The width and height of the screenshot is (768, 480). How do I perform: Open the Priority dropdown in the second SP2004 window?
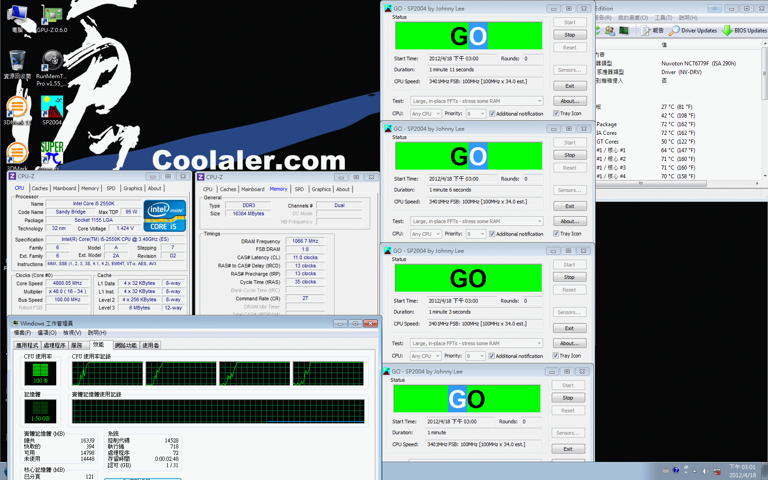pyautogui.click(x=475, y=234)
